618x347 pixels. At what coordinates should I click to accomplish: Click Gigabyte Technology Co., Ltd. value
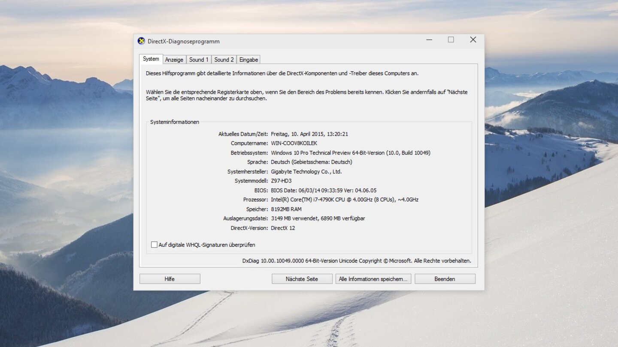(x=306, y=172)
